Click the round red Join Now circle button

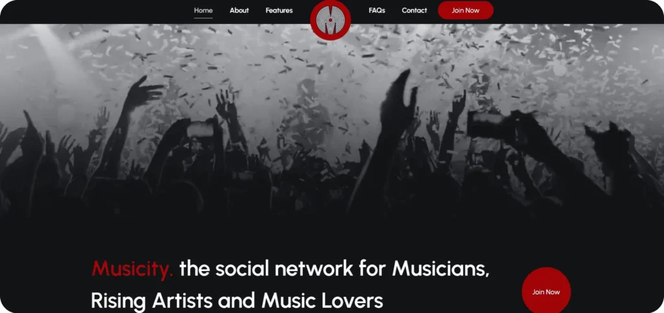[x=546, y=292]
